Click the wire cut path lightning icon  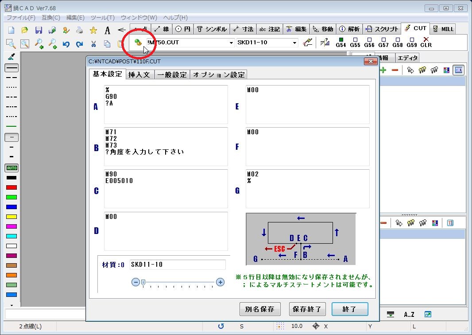pos(307,42)
